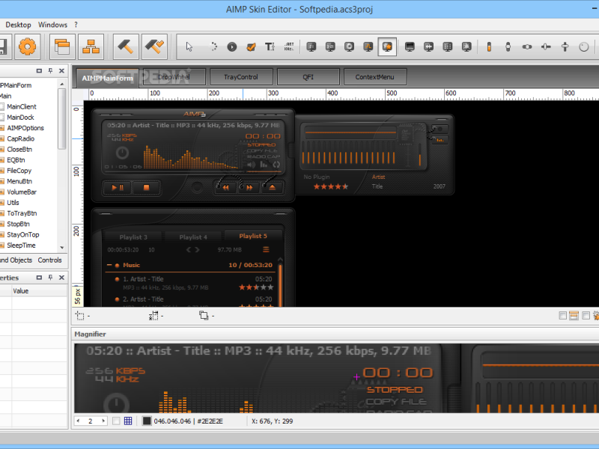
Task: Click the hammer build icon
Action: coord(126,46)
